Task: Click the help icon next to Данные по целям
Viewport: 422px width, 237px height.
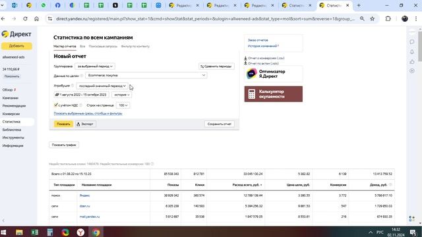Action: (x=82, y=76)
